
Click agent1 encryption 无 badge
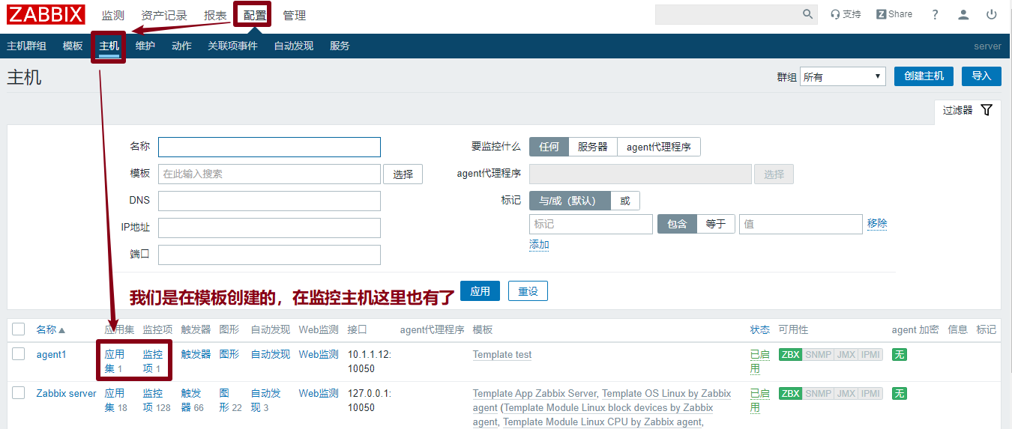(x=899, y=354)
